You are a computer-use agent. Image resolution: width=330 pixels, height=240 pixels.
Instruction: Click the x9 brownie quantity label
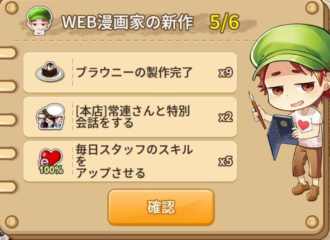click(x=225, y=72)
